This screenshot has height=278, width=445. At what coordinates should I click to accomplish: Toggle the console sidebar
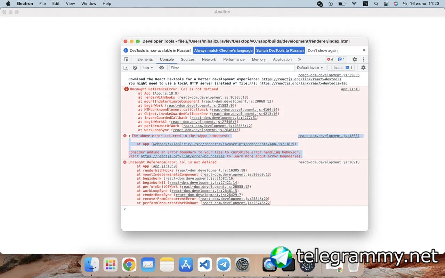pos(126,68)
